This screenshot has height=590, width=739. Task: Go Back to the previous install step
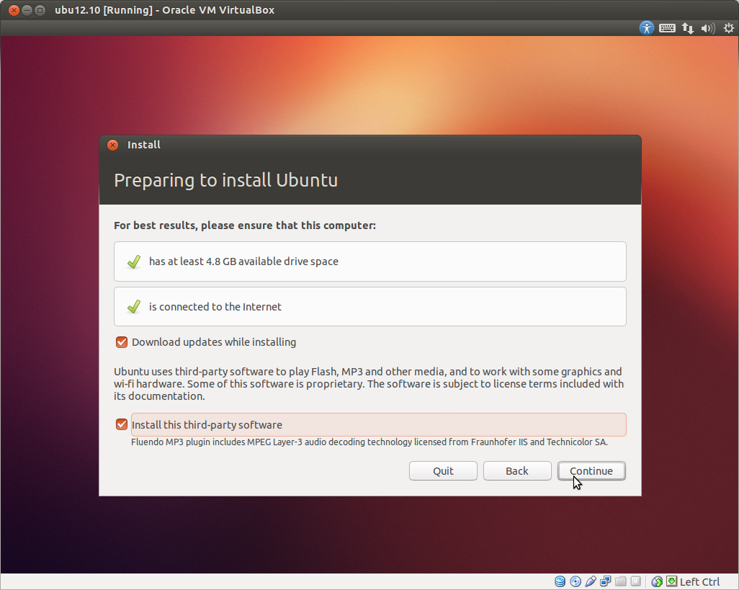pyautogui.click(x=517, y=470)
